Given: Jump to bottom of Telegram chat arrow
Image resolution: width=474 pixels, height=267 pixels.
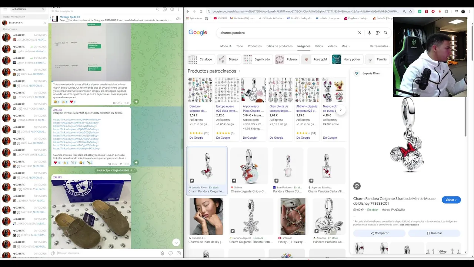Looking at the screenshot, I should [176, 243].
